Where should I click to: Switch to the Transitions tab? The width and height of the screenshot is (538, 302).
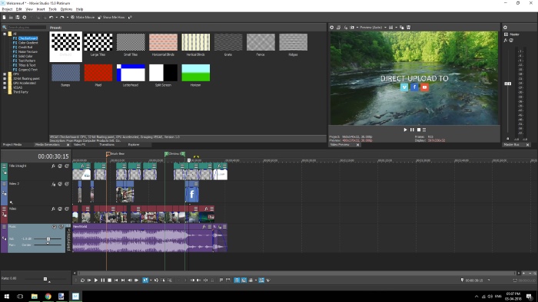(107, 145)
